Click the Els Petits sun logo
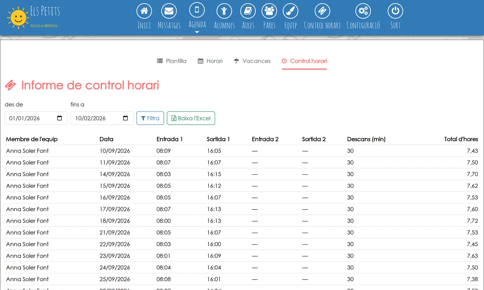The height and width of the screenshot is (290, 484). [18, 17]
